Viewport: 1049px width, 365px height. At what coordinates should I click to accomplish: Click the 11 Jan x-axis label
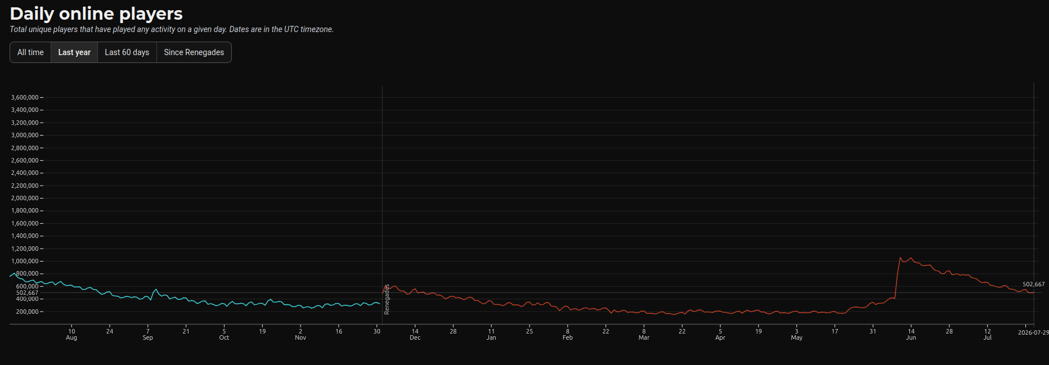tap(491, 335)
